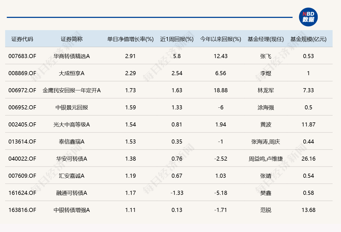341x232 pixels.
Task: Select fund name 泰信鑫瑞A
Action: click(x=72, y=142)
